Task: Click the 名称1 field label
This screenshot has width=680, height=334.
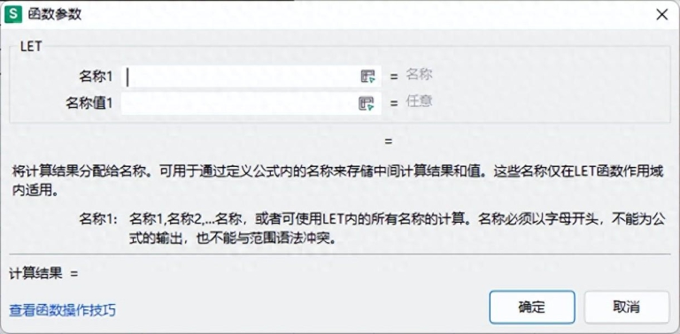Action: (96, 77)
